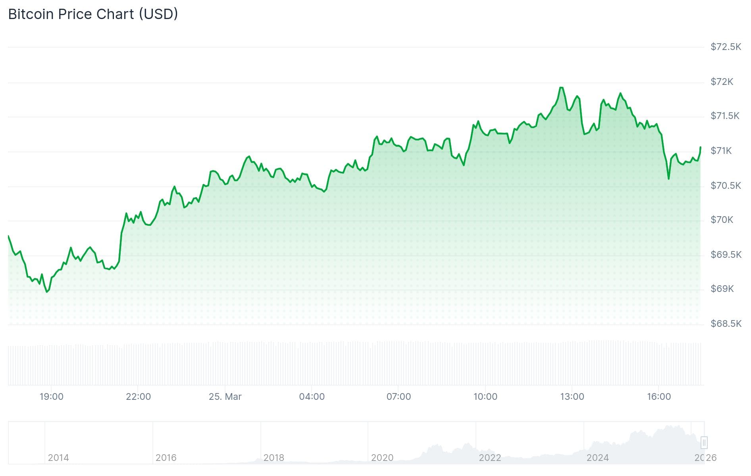This screenshot has height=476, width=751.
Task: Click the 2022 navigator year label
Action: [x=490, y=458]
